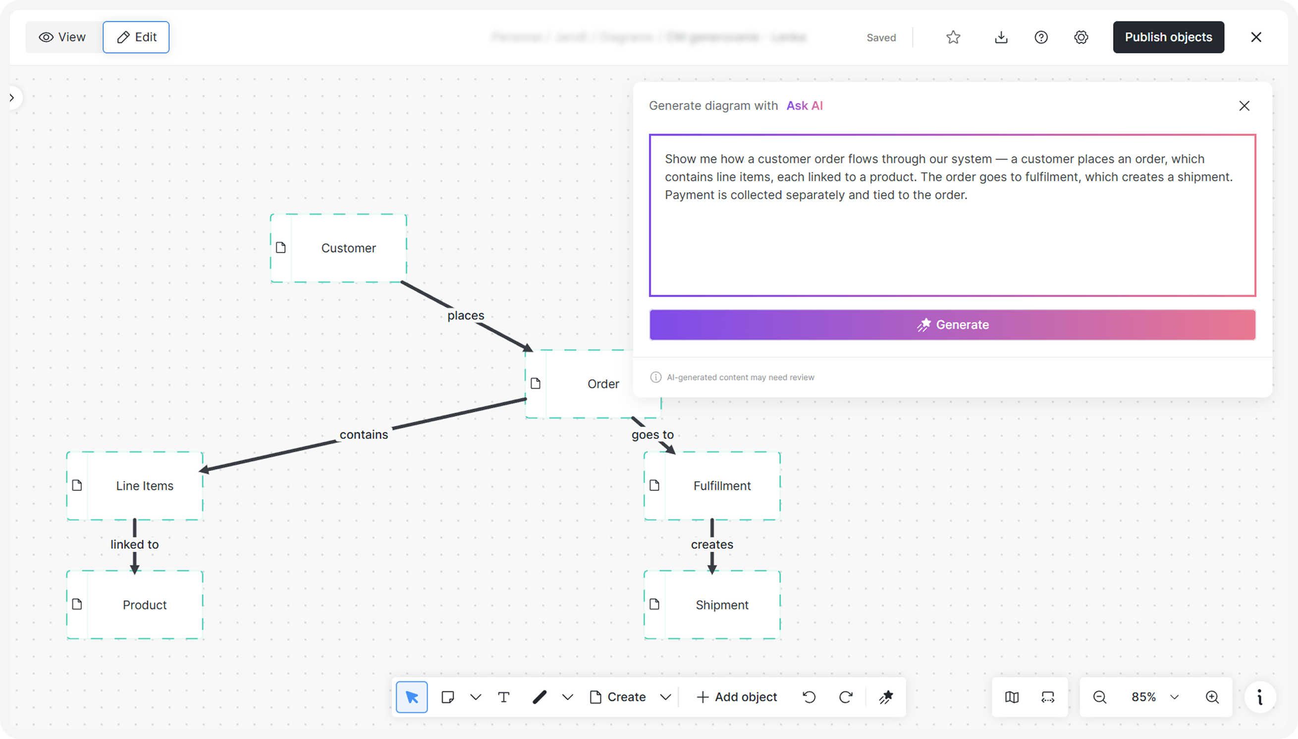Select the Shipment node

coord(712,605)
